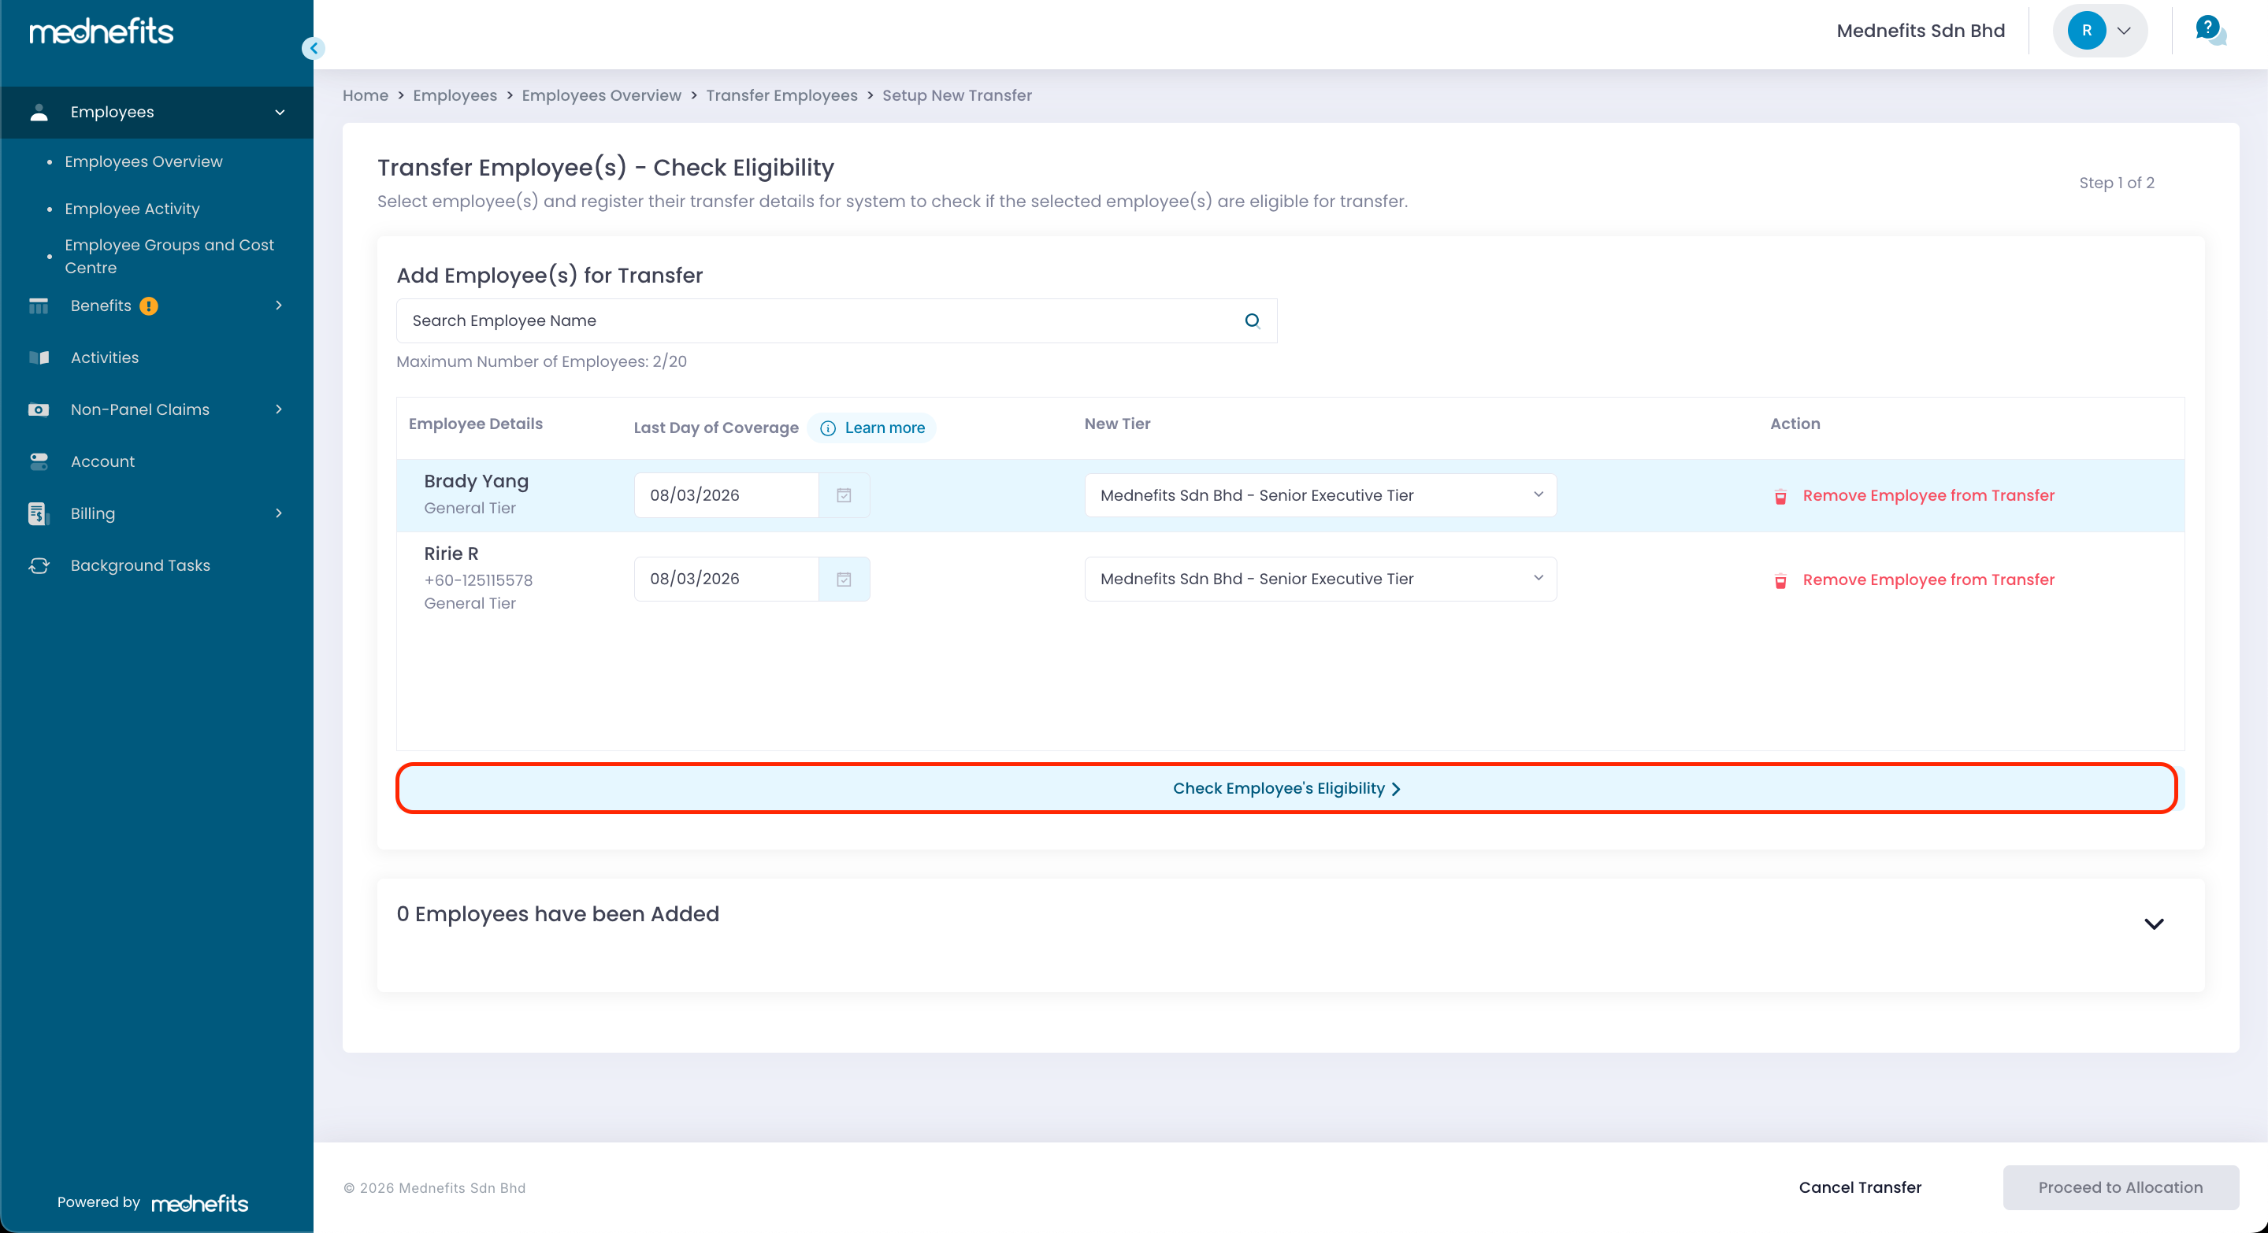Screen dimensions: 2268x1233
Task: Click the Learn more info icon
Action: [828, 428]
